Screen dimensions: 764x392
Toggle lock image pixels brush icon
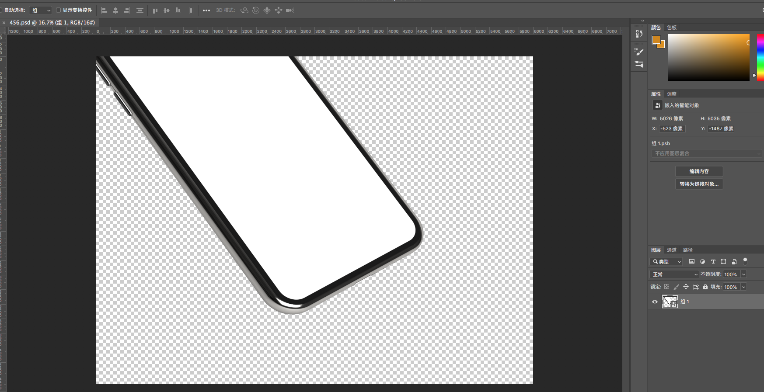[x=676, y=287]
